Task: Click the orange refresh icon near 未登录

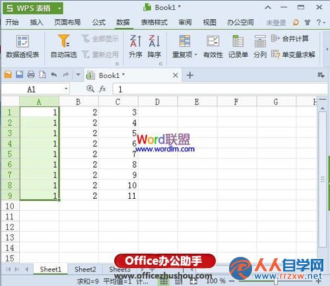Action: [x=296, y=22]
